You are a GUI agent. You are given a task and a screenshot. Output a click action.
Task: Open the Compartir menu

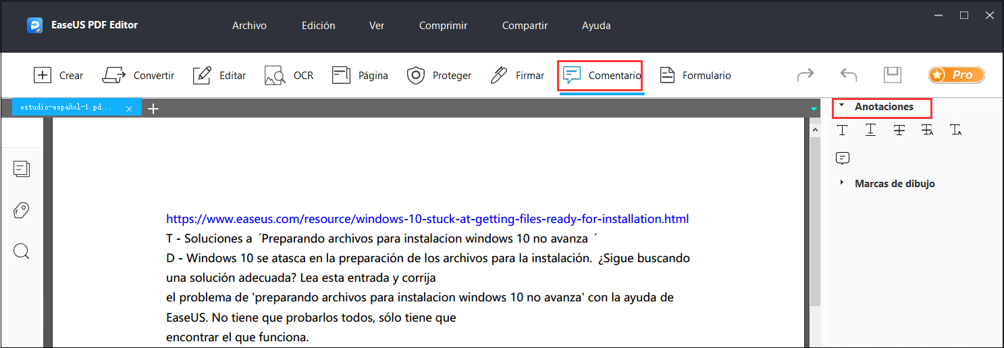525,26
